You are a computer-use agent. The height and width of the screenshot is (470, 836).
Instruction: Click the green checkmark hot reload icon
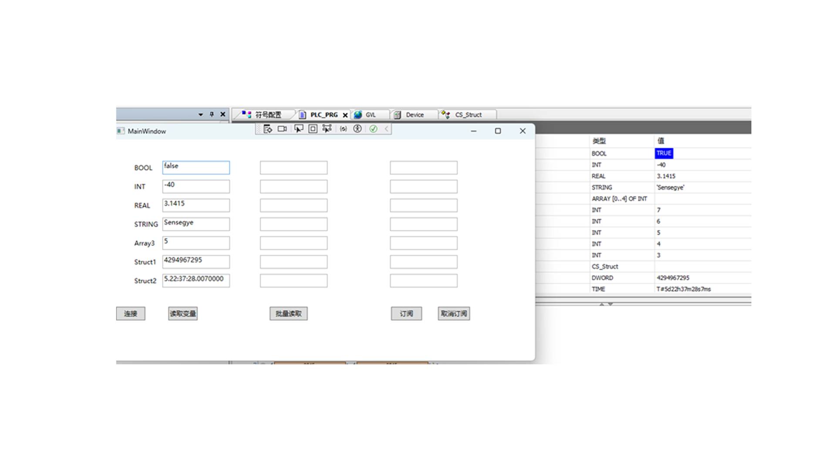[373, 129]
